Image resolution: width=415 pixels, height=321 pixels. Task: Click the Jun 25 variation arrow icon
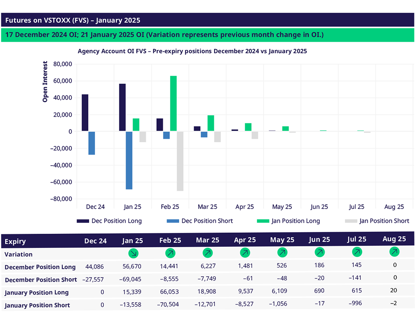click(x=319, y=252)
